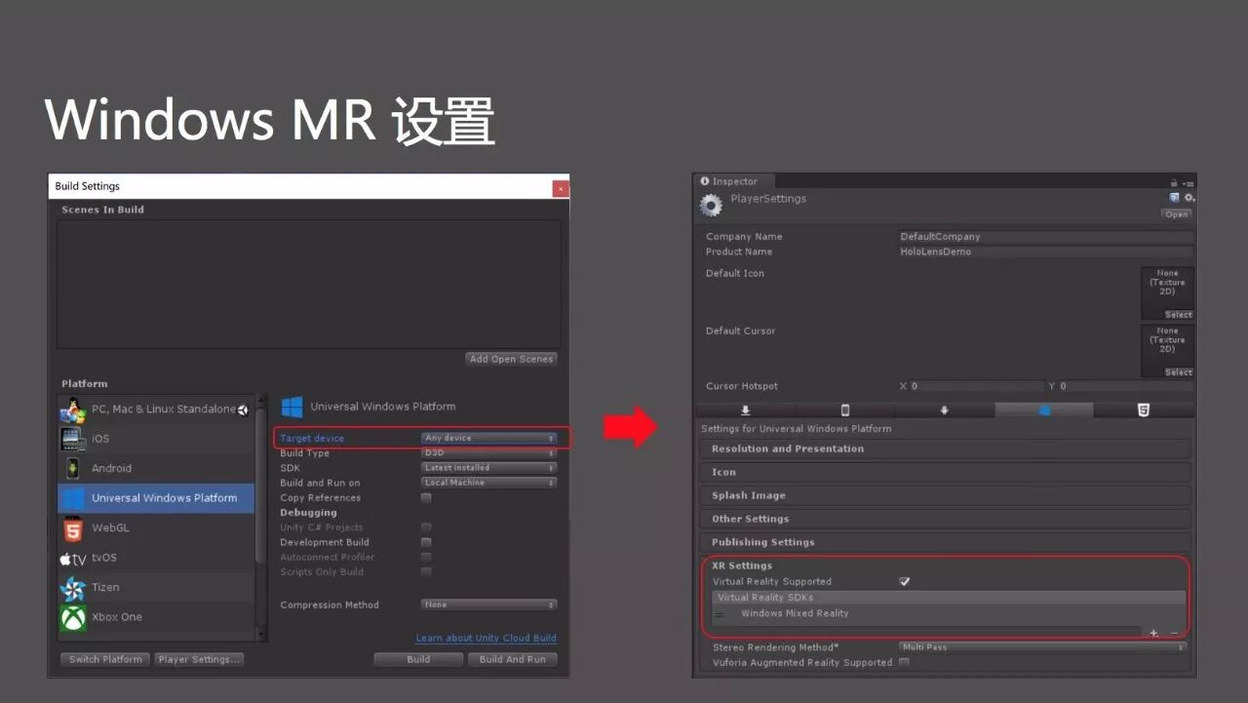Uncheck Virtual Reality Supported checkbox
Viewport: 1248px width, 703px height.
coord(905,582)
